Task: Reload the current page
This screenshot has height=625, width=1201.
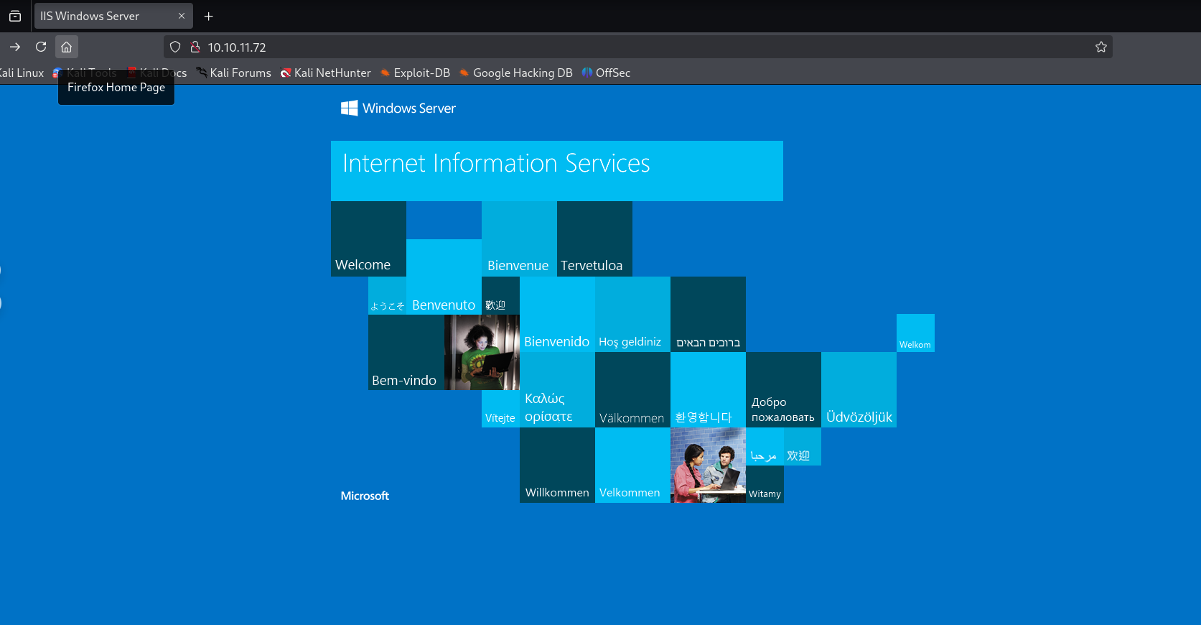Action: [41, 47]
